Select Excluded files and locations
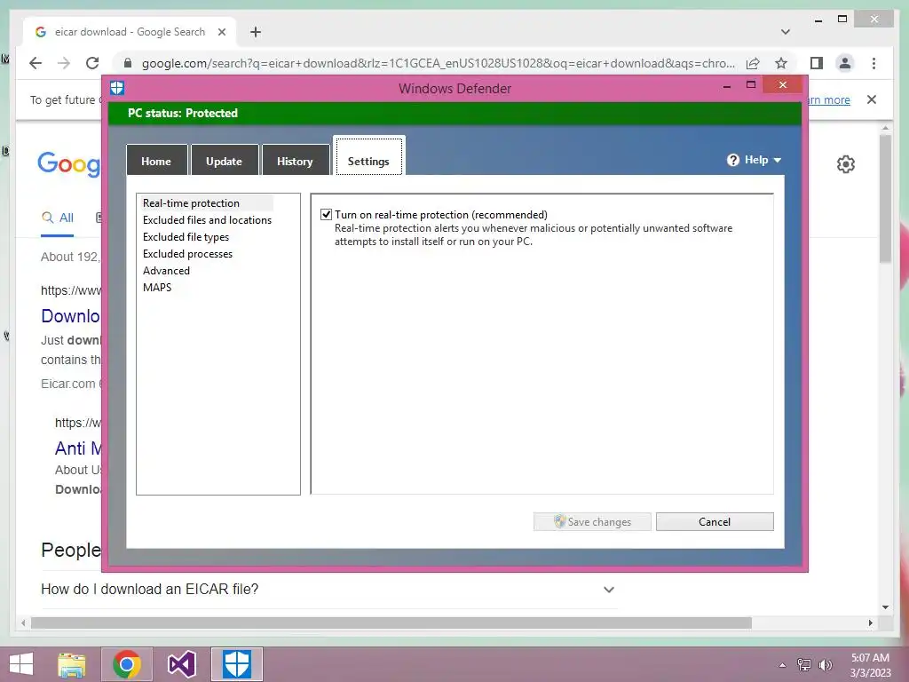909x682 pixels. 207,220
